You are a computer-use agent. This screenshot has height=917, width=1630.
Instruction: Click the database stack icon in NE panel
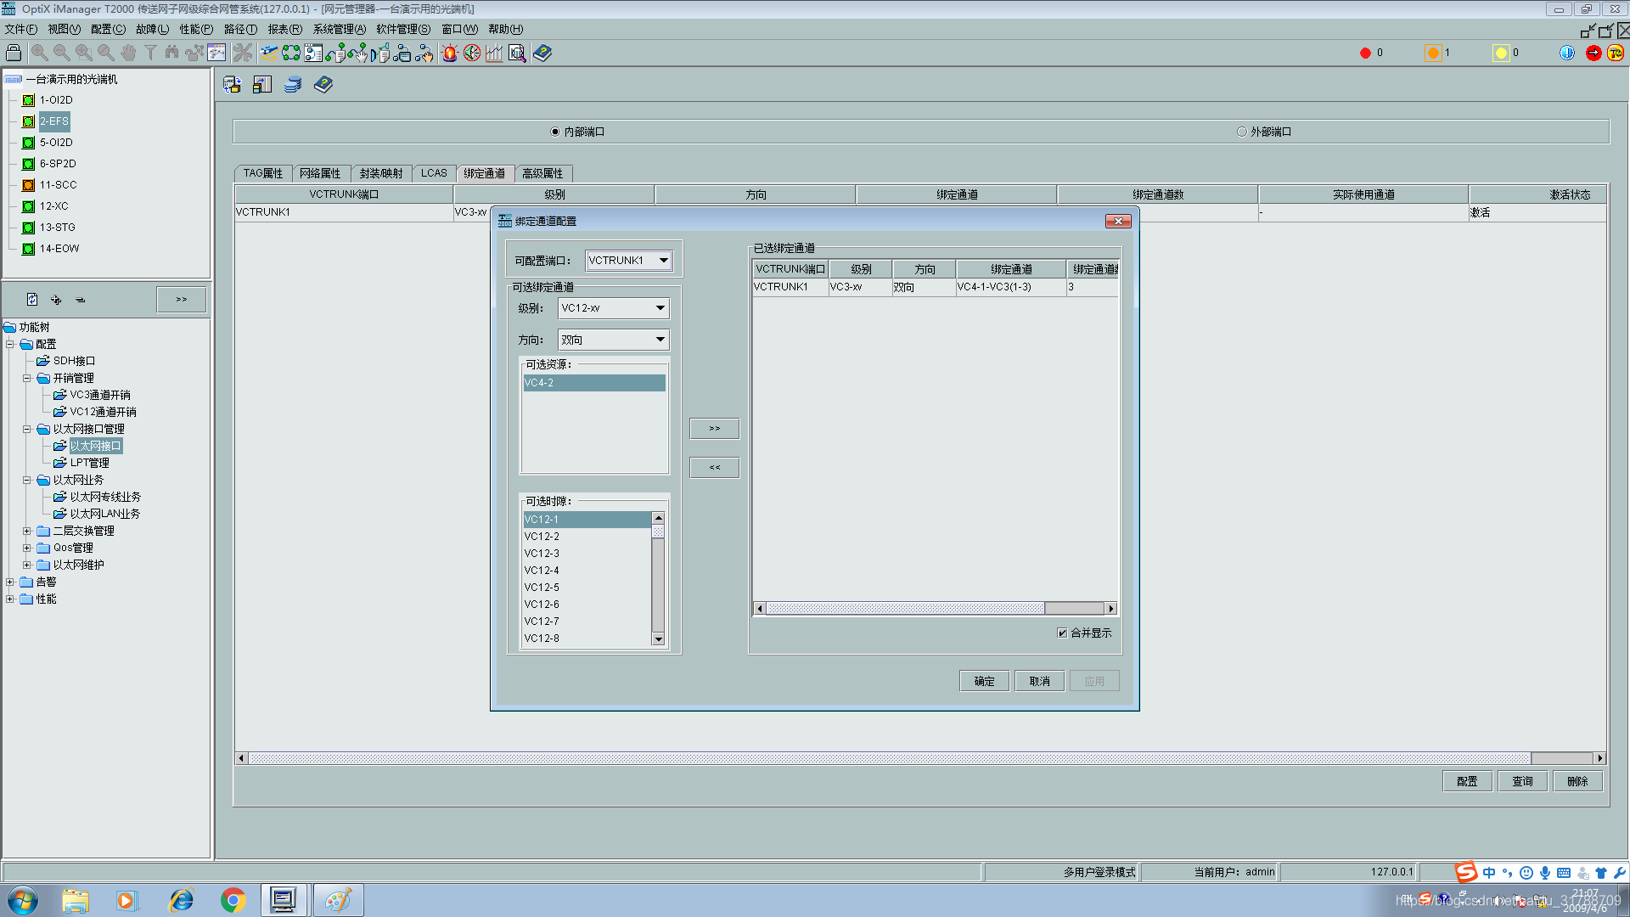click(x=293, y=85)
